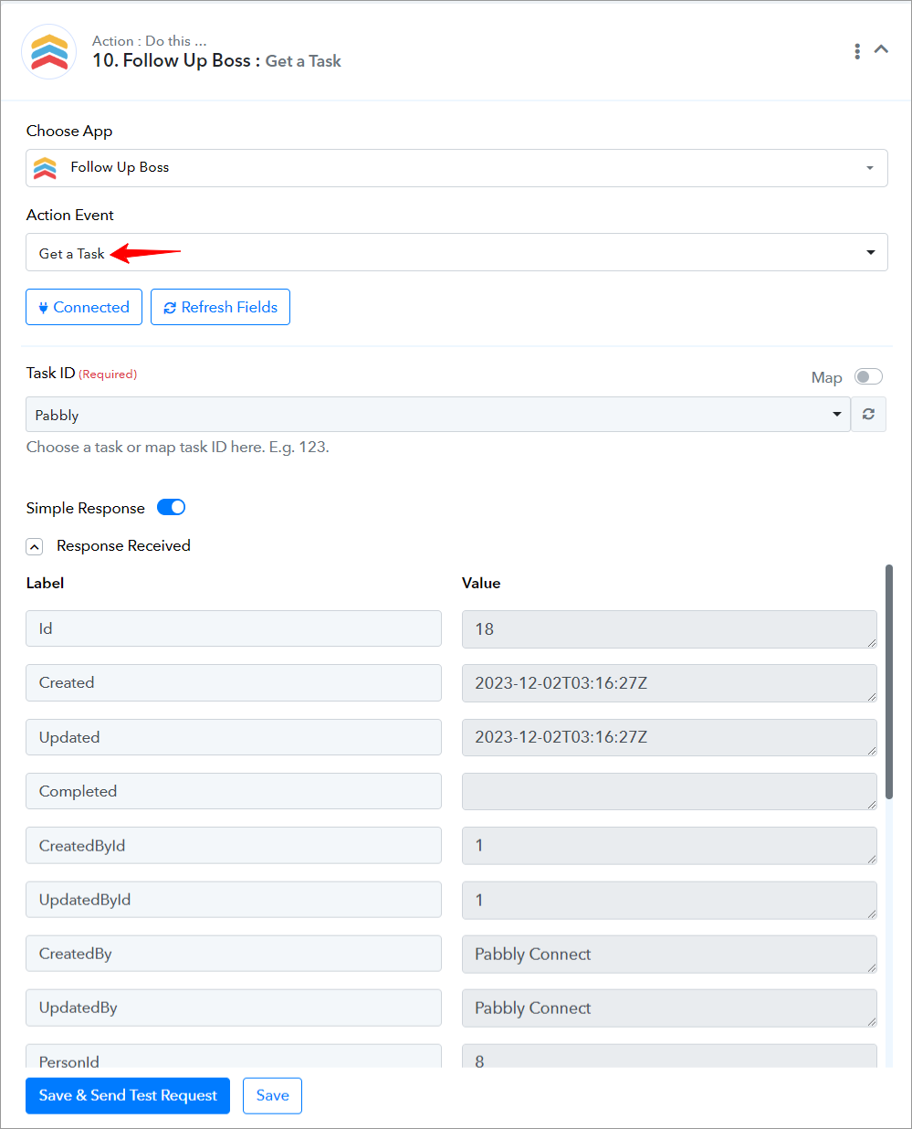Collapse the Response Received section
The width and height of the screenshot is (912, 1129).
click(34, 546)
